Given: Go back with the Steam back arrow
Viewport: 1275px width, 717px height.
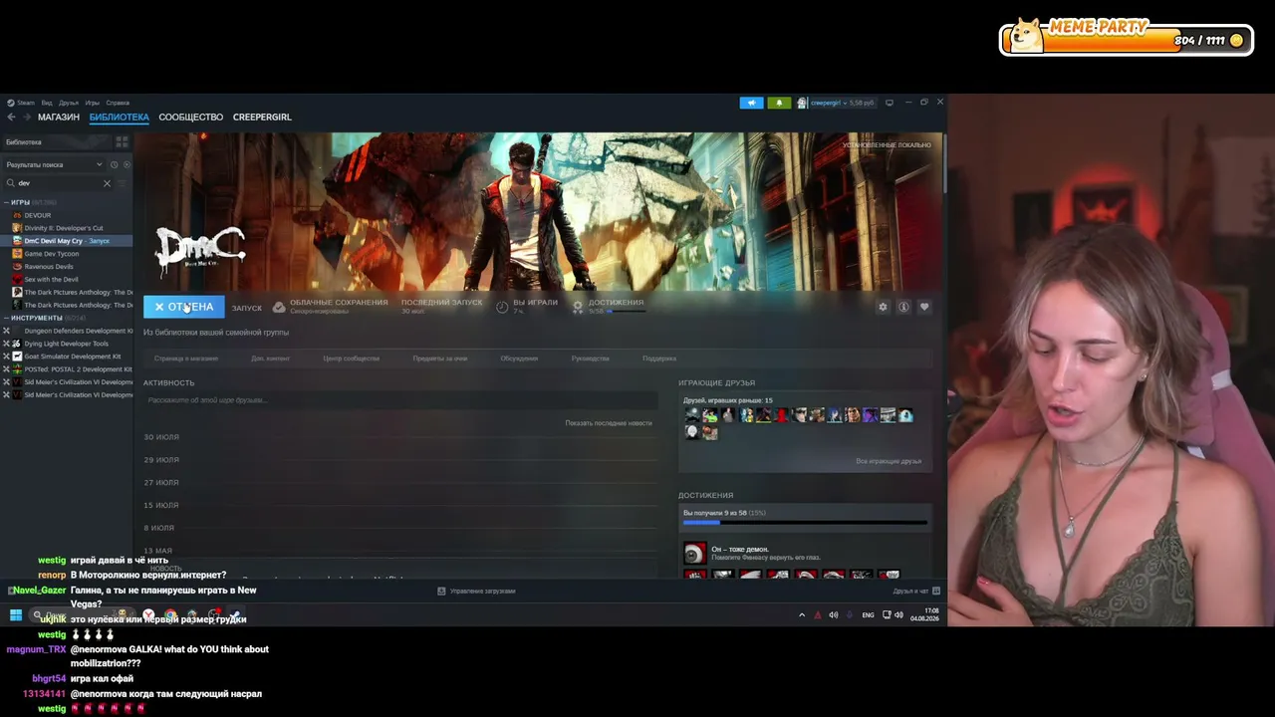Looking at the screenshot, I should point(11,118).
